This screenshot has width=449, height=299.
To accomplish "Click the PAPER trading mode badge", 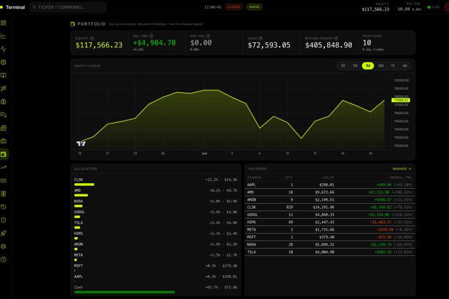I will click(254, 7).
